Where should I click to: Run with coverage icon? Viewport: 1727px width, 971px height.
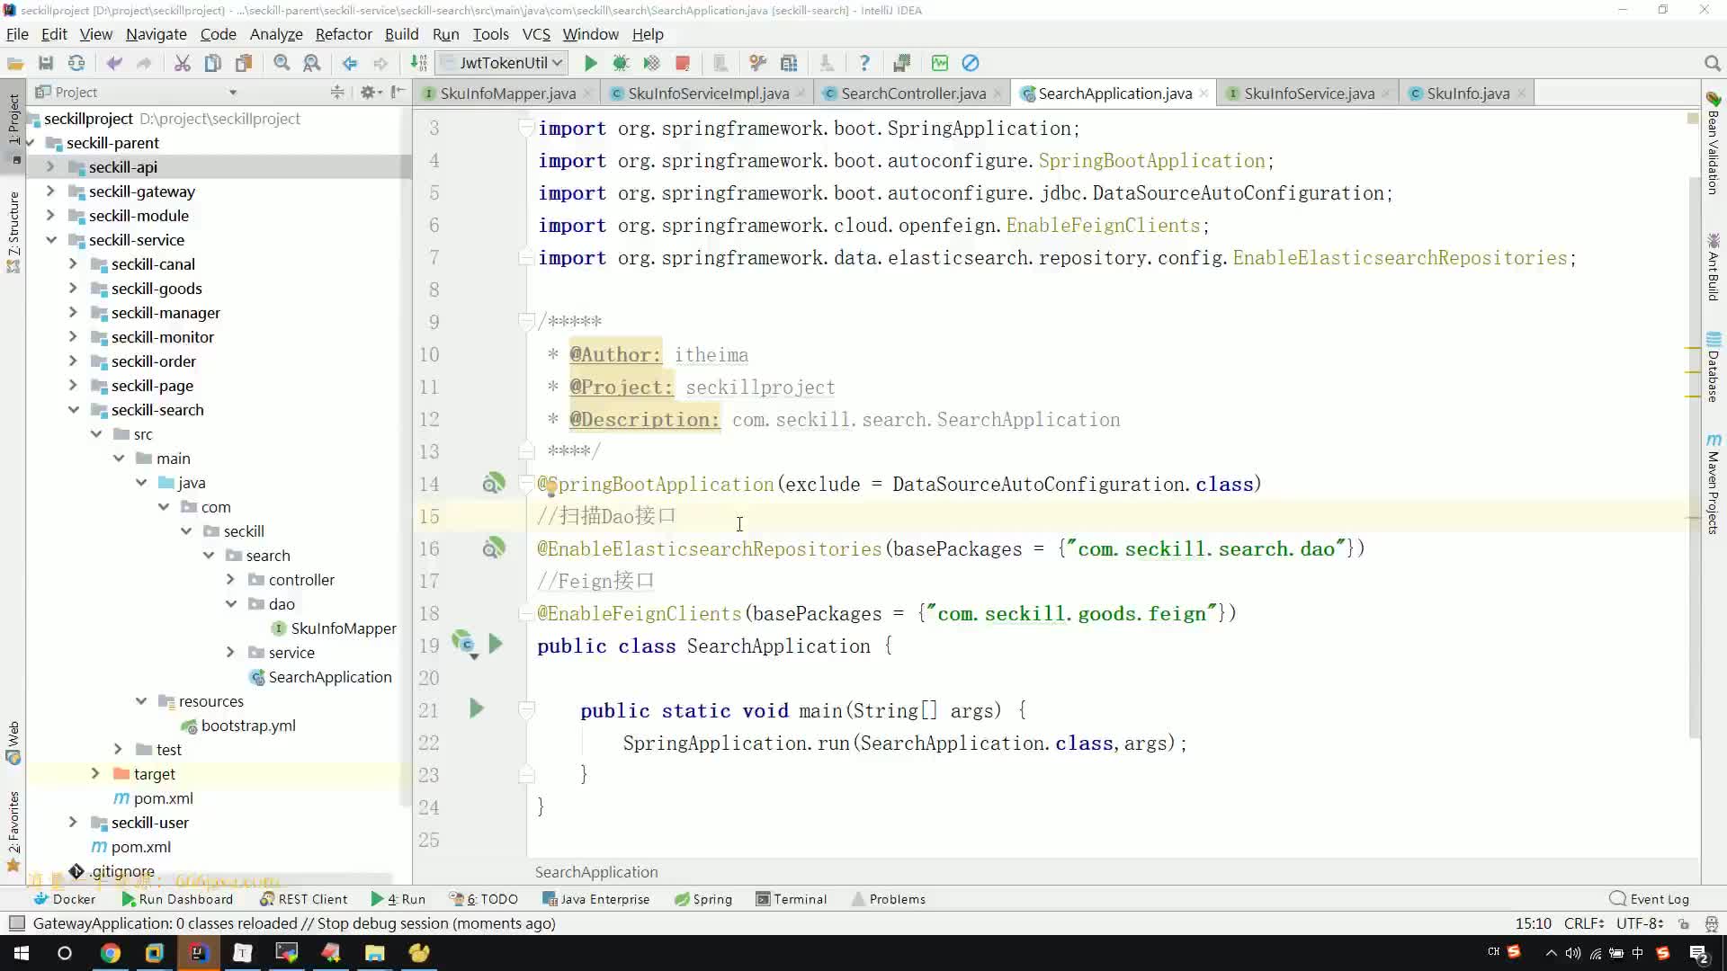click(x=651, y=63)
